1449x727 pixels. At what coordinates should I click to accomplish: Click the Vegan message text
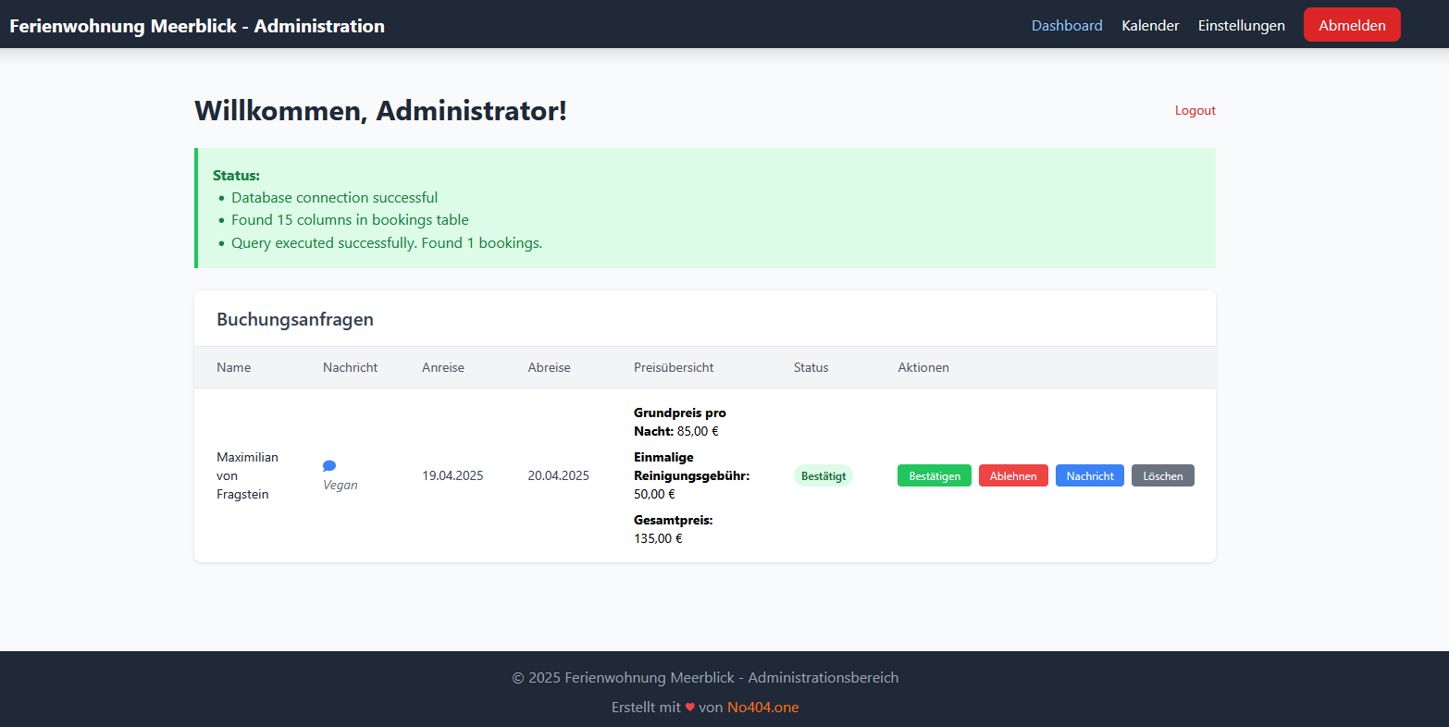[341, 486]
